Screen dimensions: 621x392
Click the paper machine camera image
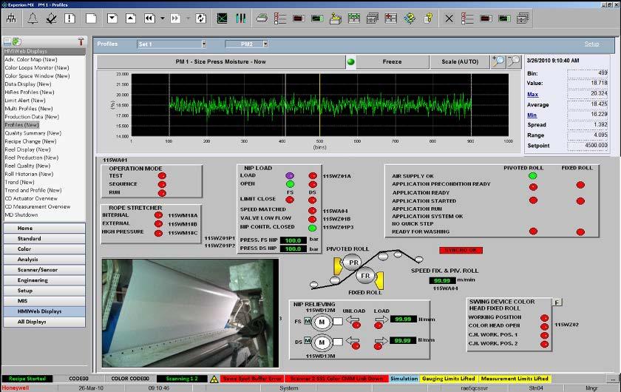pyautogui.click(x=191, y=313)
